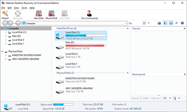The height and width of the screenshot is (112, 187).
Task: Click the sort recovery list icon
Action: 174,98
